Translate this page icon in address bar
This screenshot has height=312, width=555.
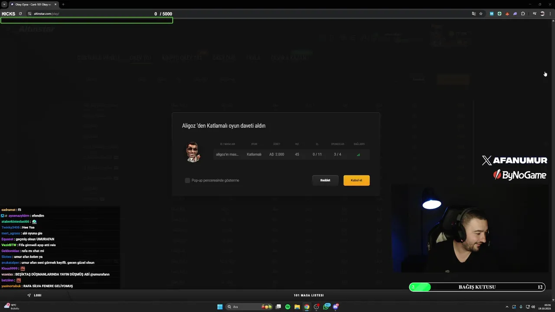click(x=473, y=14)
